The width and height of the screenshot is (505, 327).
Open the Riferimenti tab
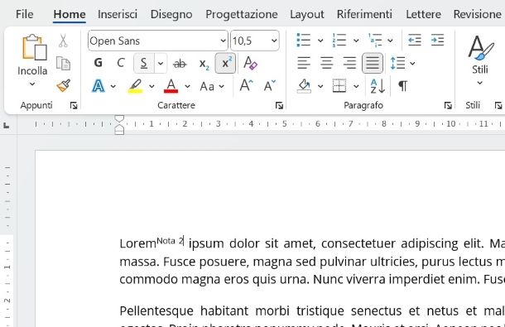[x=364, y=14]
